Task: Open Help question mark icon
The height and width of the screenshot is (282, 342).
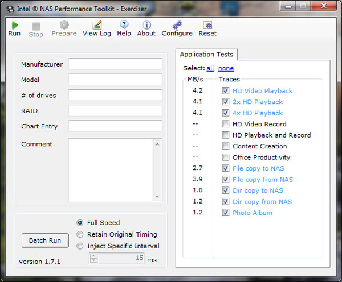Action: pyautogui.click(x=124, y=25)
